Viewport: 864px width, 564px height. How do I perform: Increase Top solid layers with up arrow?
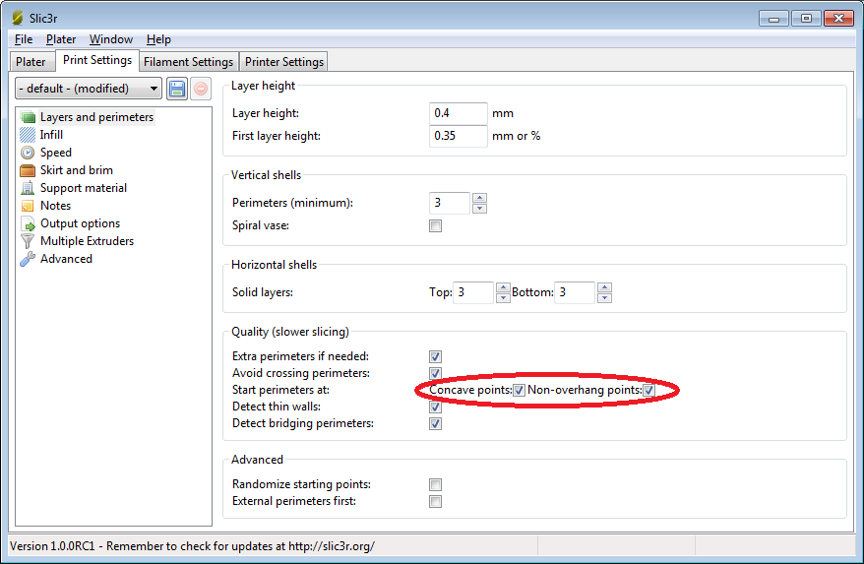click(503, 287)
